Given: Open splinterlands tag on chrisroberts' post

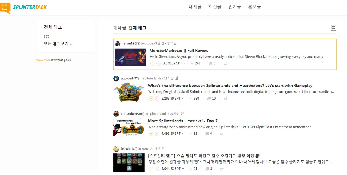Looking at the screenshot, I should coord(158,114).
